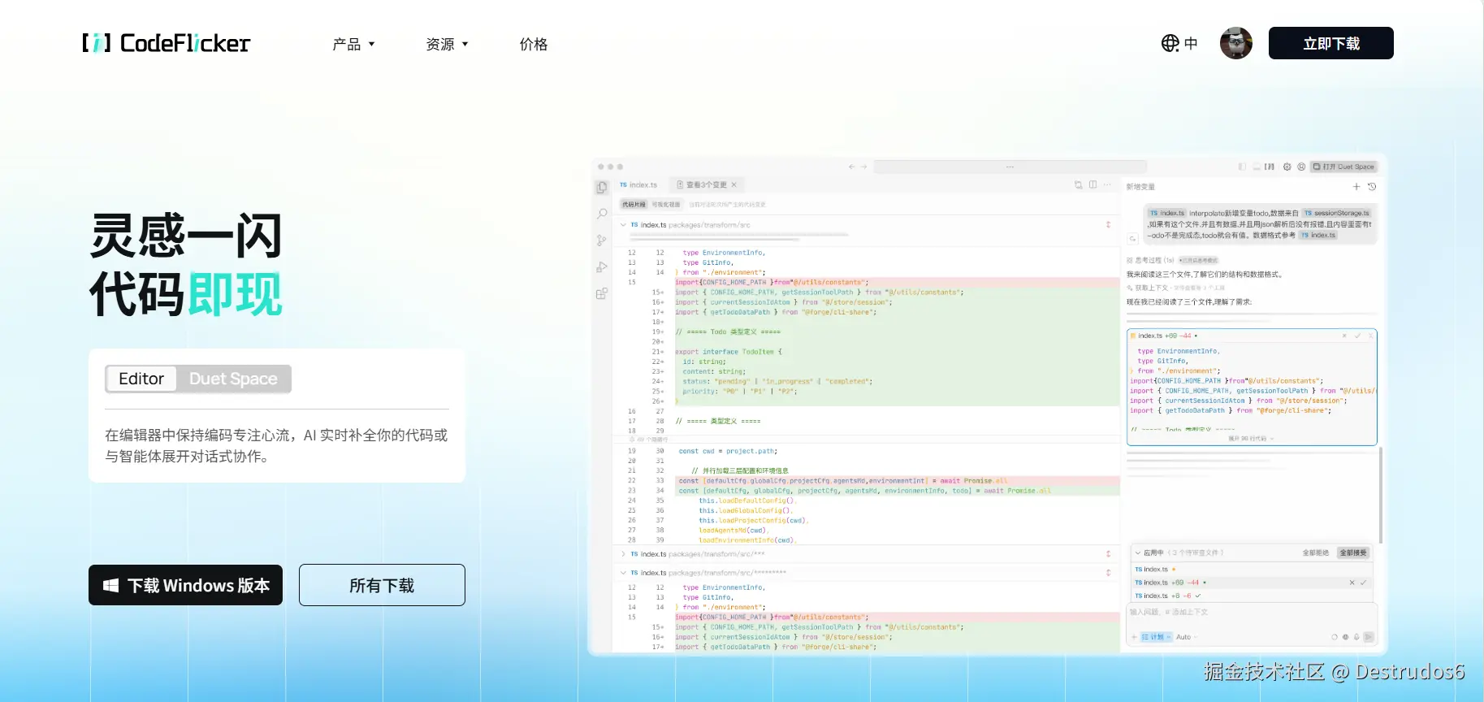The height and width of the screenshot is (702, 1484).
Task: Select the 代码片段 view toggle
Action: (x=634, y=205)
